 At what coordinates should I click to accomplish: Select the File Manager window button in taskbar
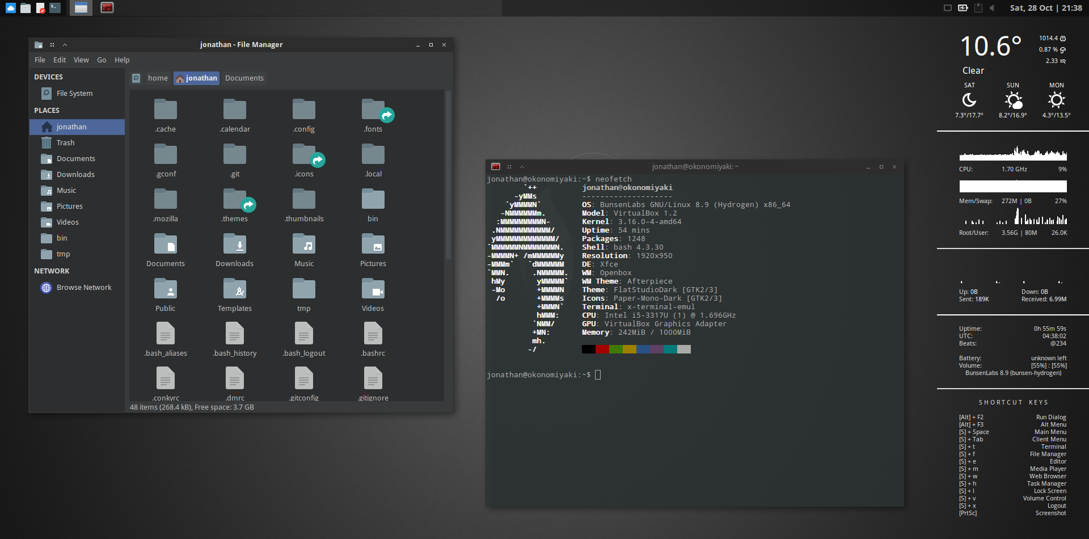(81, 8)
